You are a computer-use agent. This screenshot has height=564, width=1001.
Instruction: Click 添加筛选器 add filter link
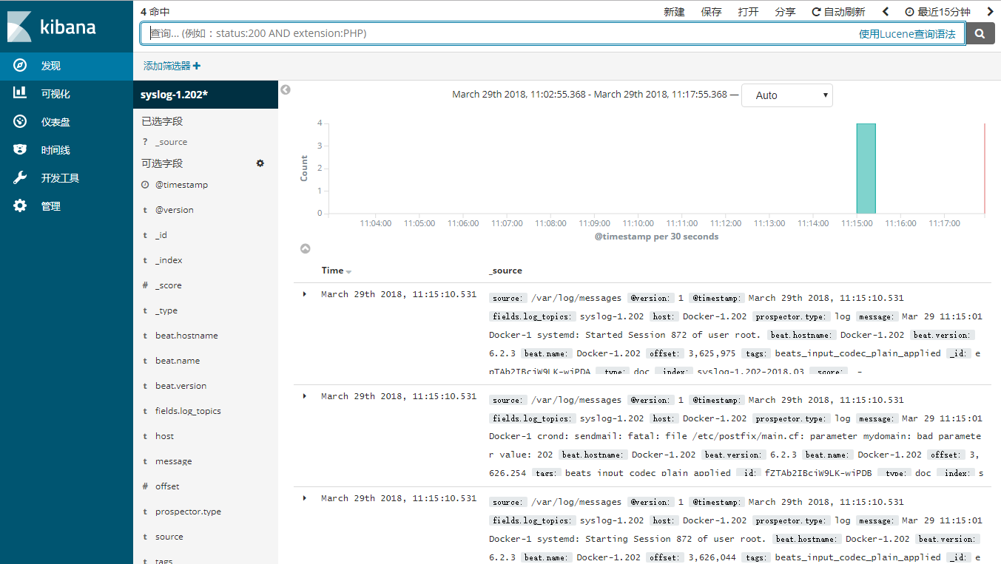172,66
